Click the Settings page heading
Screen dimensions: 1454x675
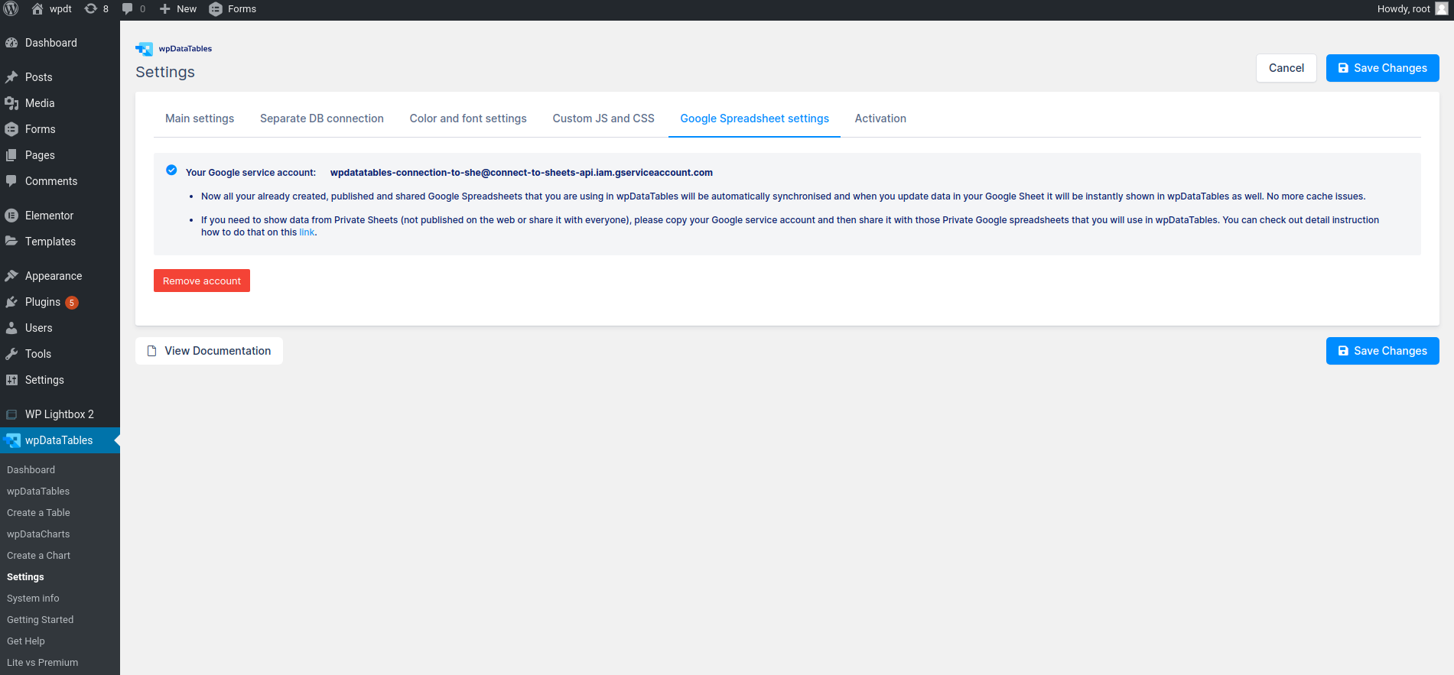point(165,72)
